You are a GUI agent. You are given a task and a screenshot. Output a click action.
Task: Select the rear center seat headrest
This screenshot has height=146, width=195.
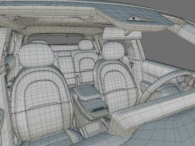tap(86, 45)
